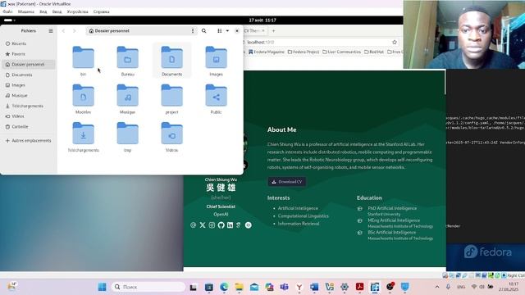525x295 pixels.
Task: Click PhD Artificial Intelligence education entry
Action: [392, 208]
